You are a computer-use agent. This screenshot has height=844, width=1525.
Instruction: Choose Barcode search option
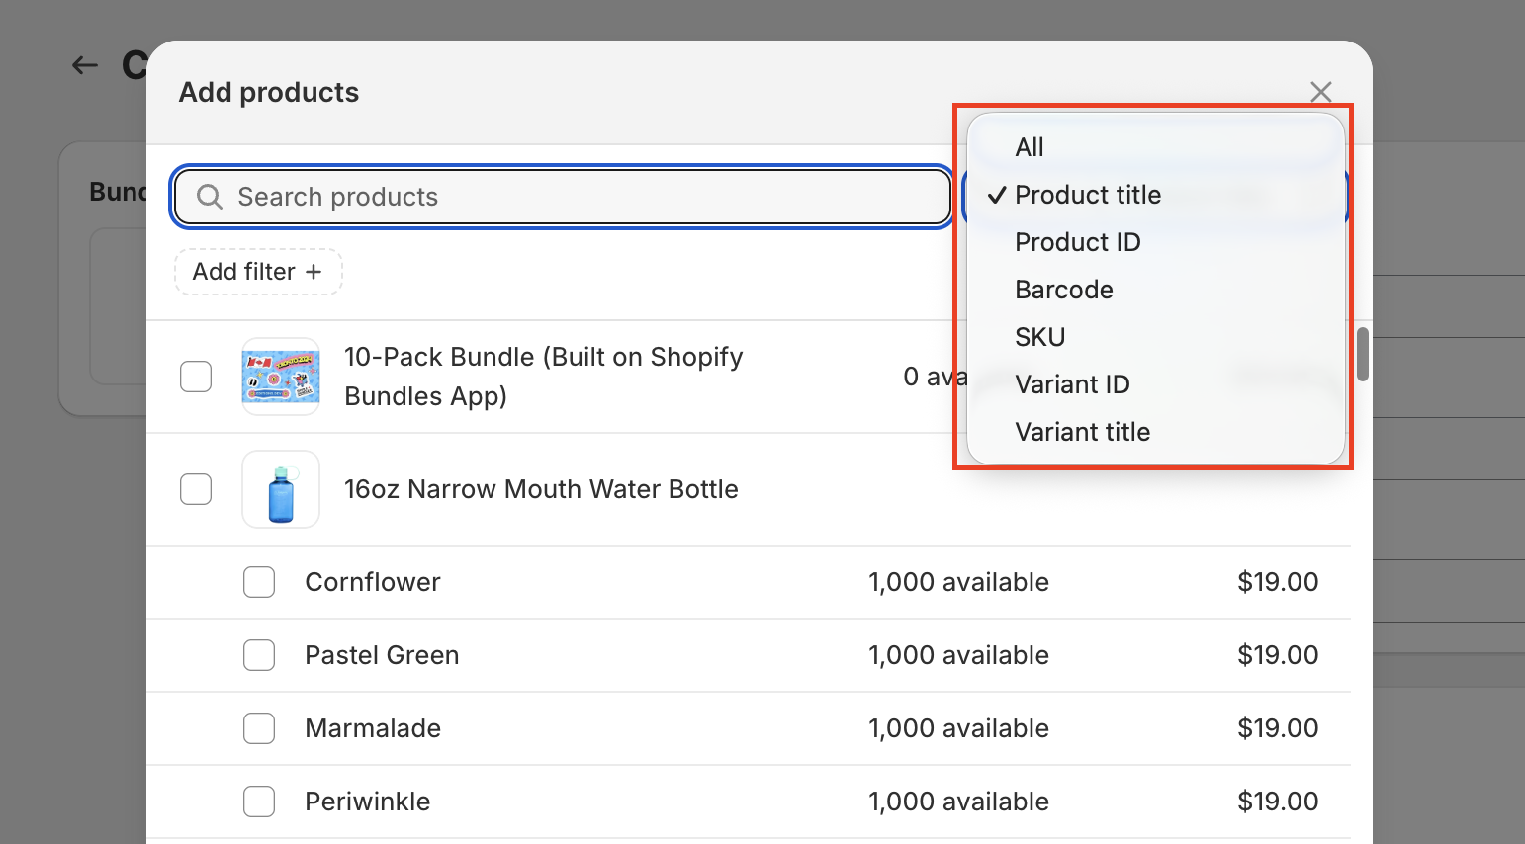pos(1064,290)
